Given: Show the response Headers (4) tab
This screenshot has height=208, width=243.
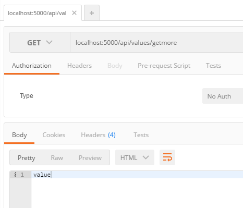Looking at the screenshot, I should coord(98,135).
